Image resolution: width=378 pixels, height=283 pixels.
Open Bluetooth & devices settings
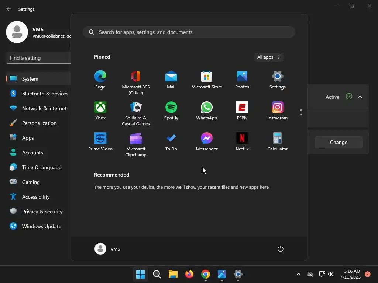pyautogui.click(x=38, y=94)
